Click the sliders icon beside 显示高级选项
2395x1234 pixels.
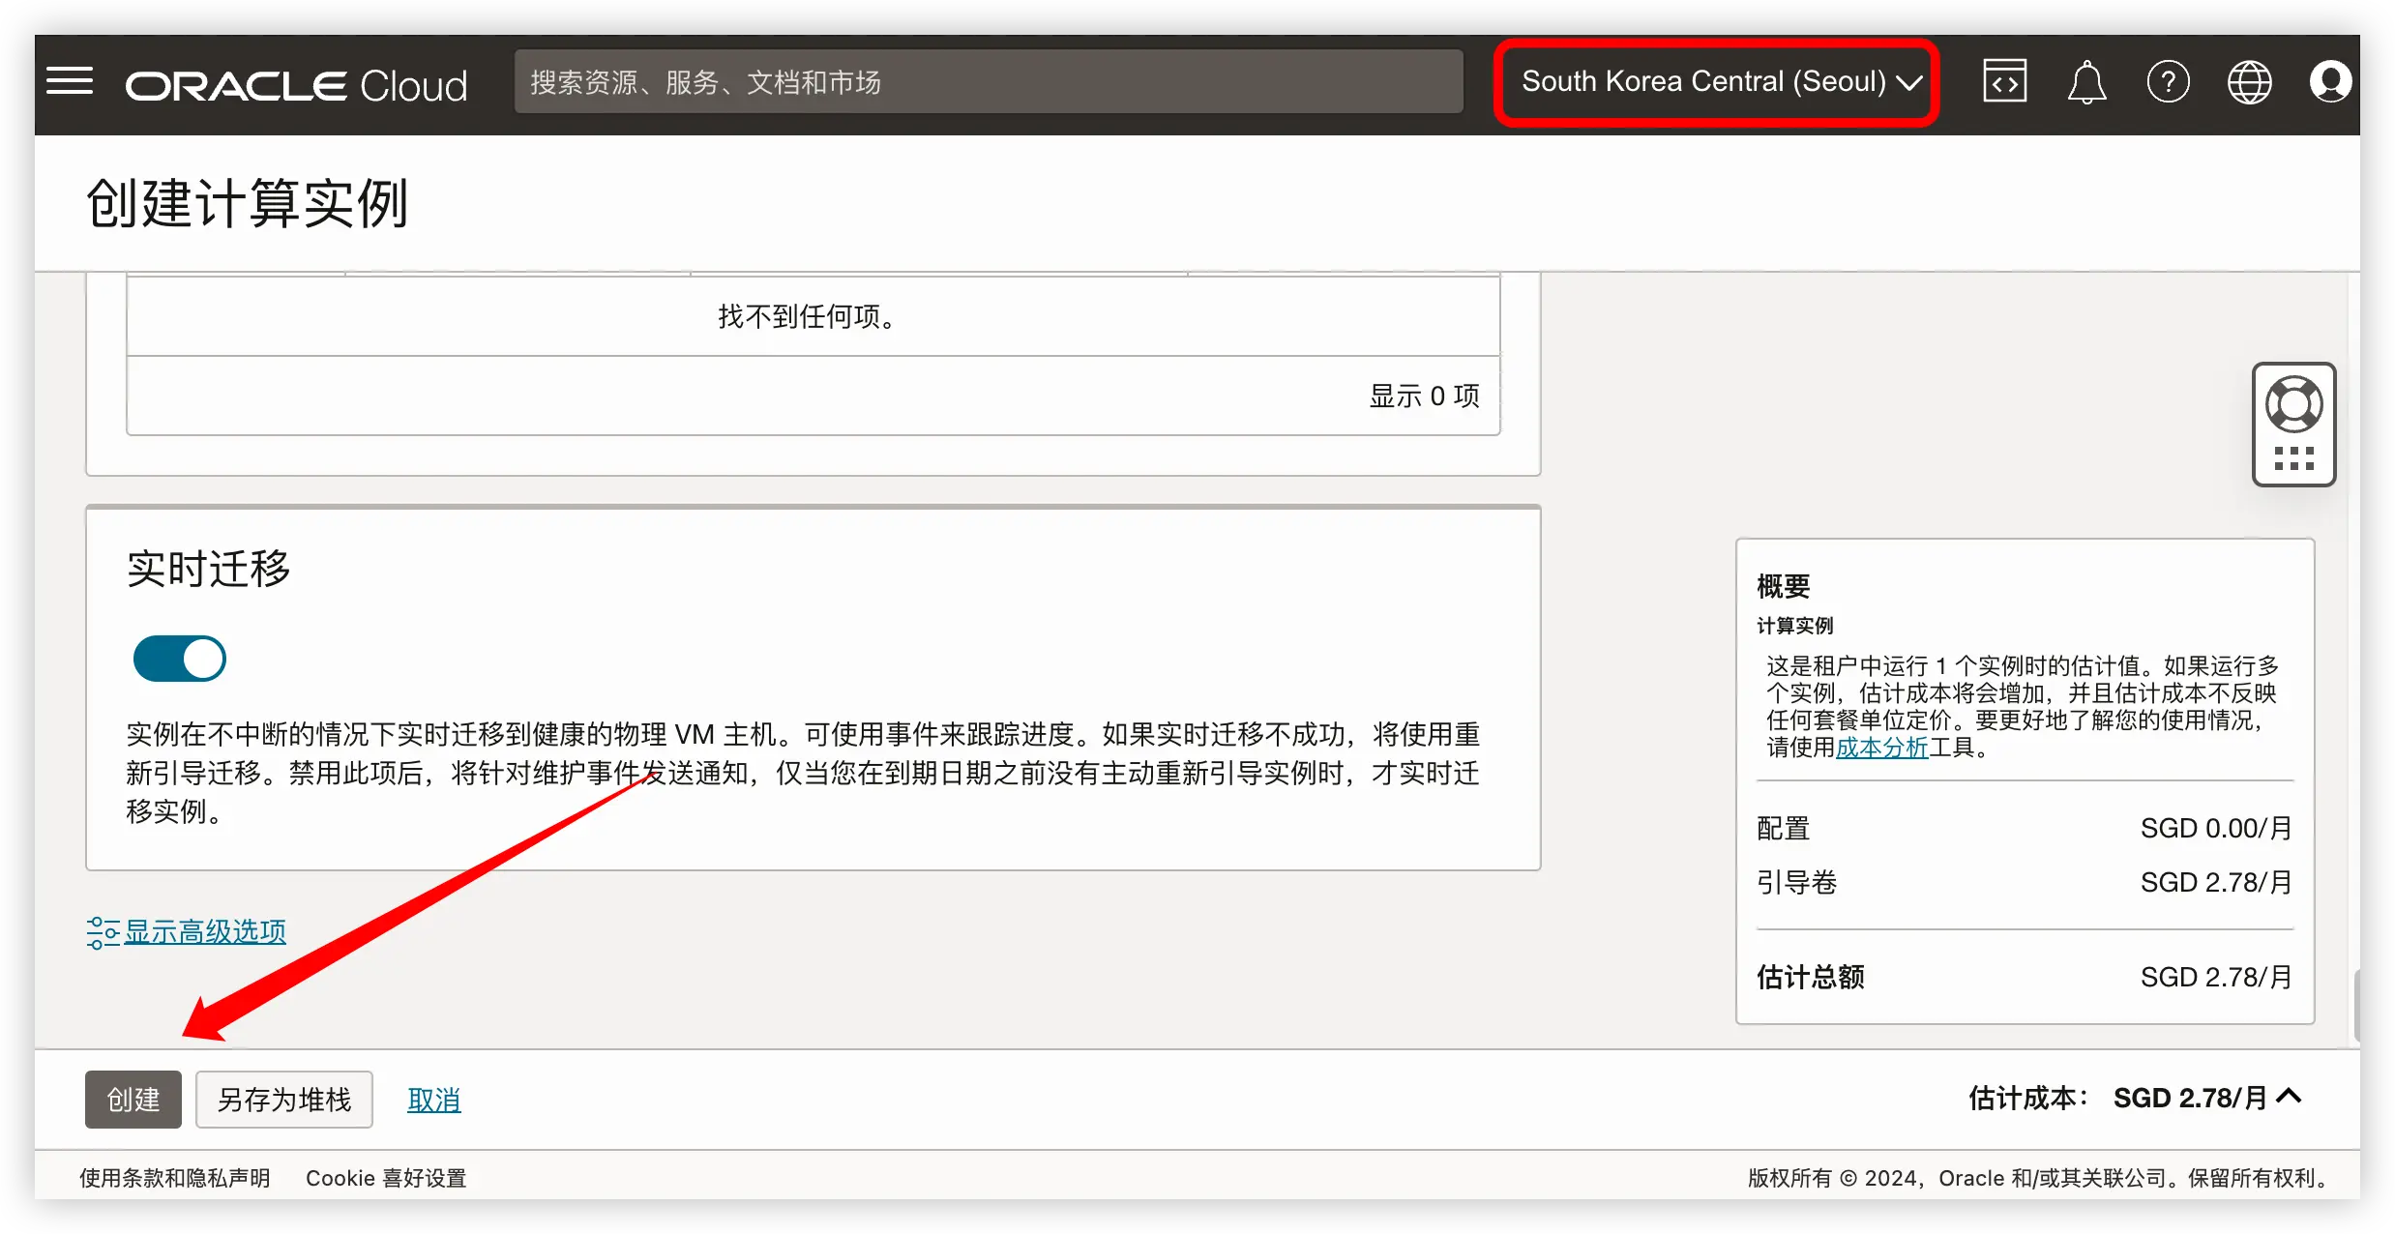[103, 932]
